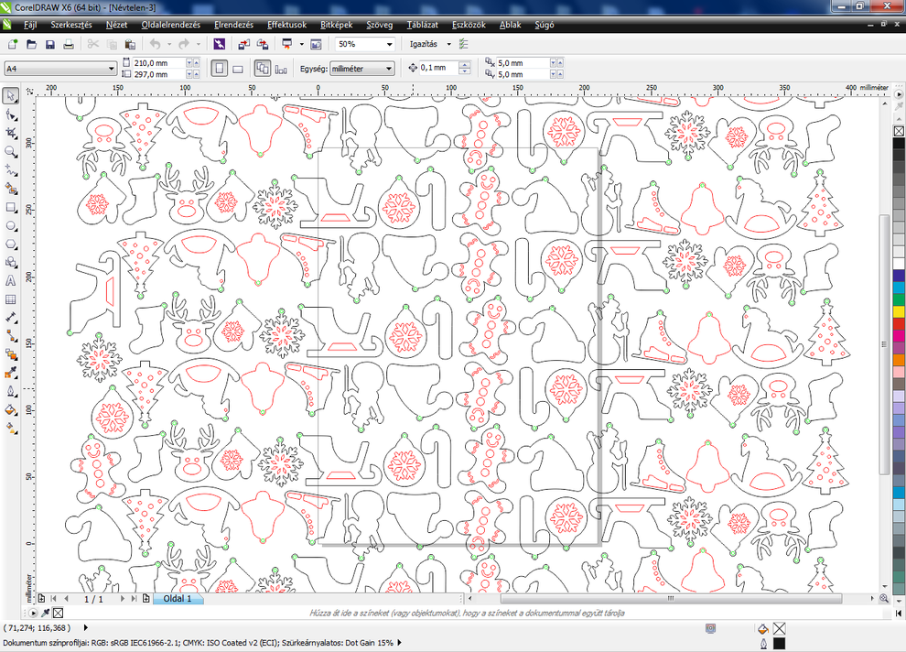Select the Connector tool

tap(10, 336)
